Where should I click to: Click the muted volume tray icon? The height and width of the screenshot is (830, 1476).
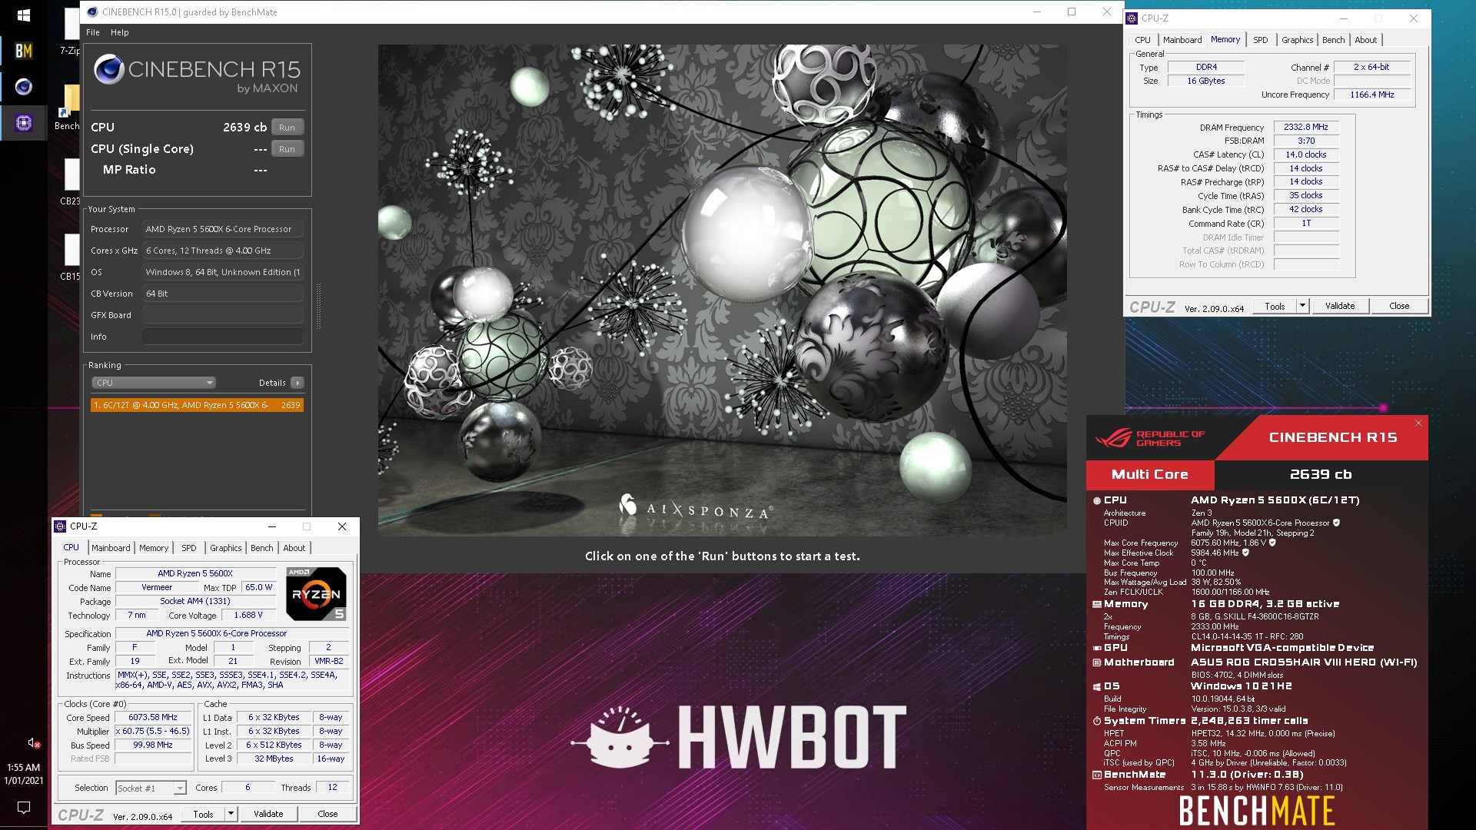point(34,743)
